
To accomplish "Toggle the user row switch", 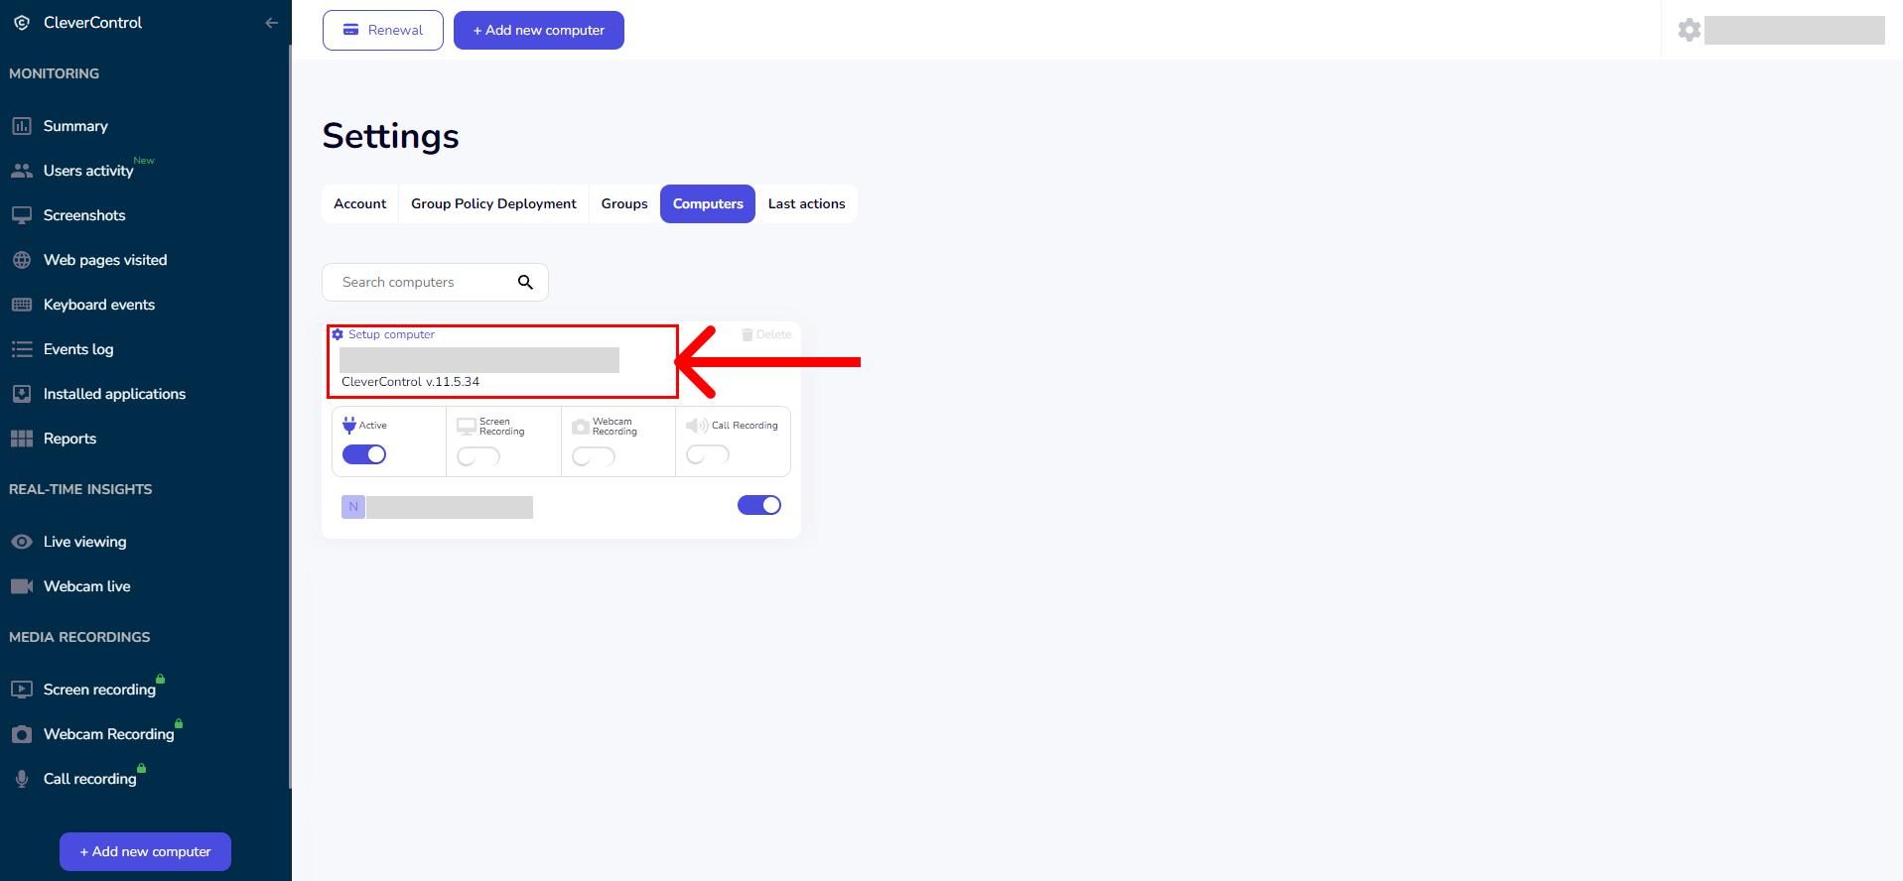I will tap(759, 505).
